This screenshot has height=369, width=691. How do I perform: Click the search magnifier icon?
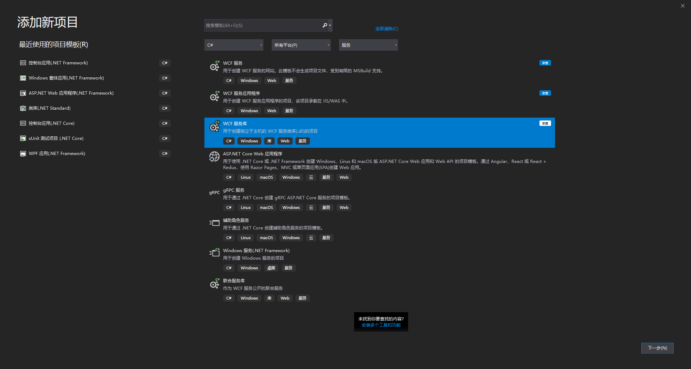pyautogui.click(x=325, y=25)
